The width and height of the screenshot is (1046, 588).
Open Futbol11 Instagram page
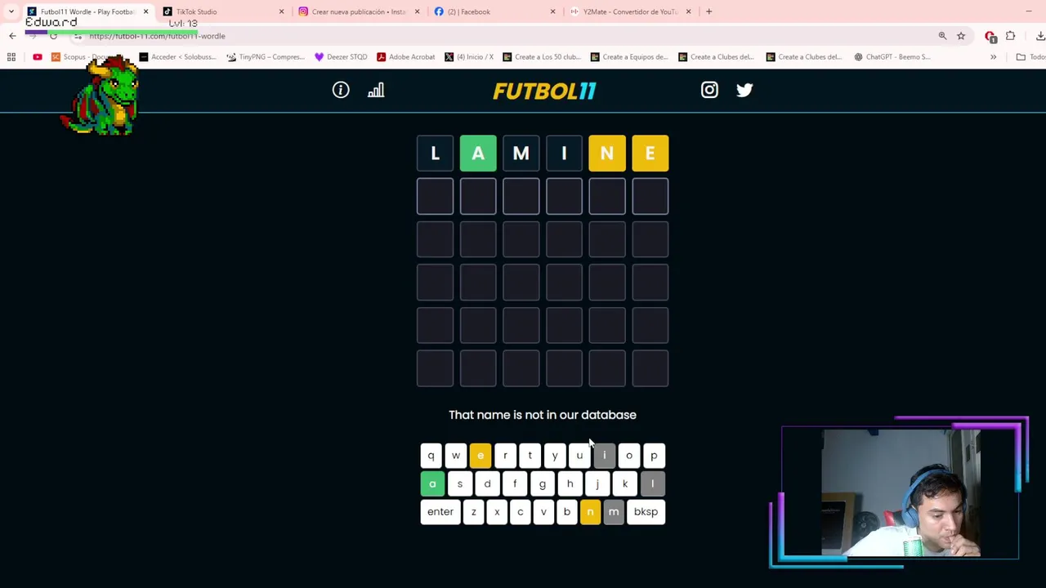(x=709, y=90)
